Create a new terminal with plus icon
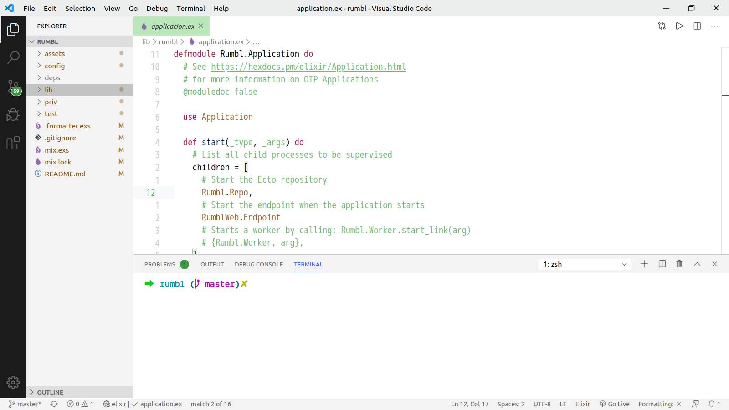This screenshot has width=729, height=410. [x=644, y=264]
